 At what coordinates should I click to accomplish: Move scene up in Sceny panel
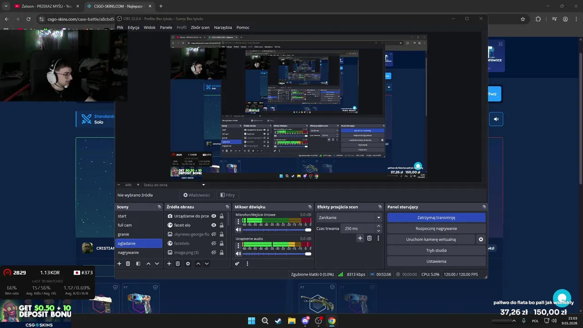click(148, 264)
